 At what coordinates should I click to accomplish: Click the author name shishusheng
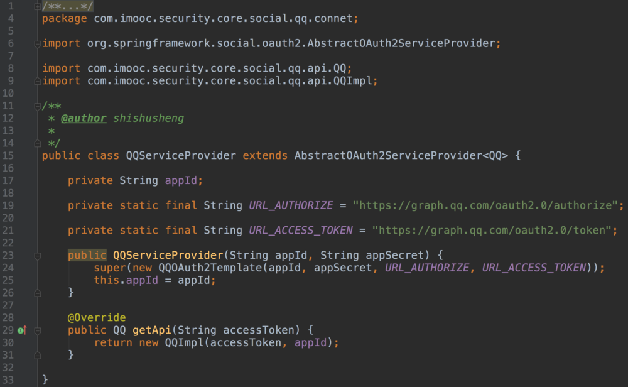pyautogui.click(x=148, y=118)
